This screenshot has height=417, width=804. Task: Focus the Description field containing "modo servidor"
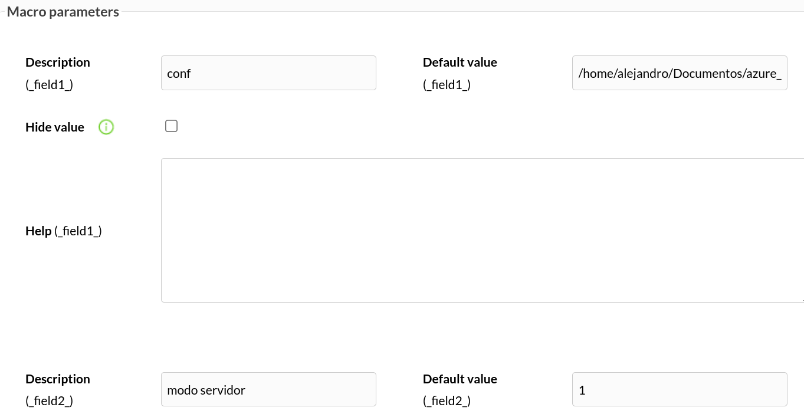268,389
